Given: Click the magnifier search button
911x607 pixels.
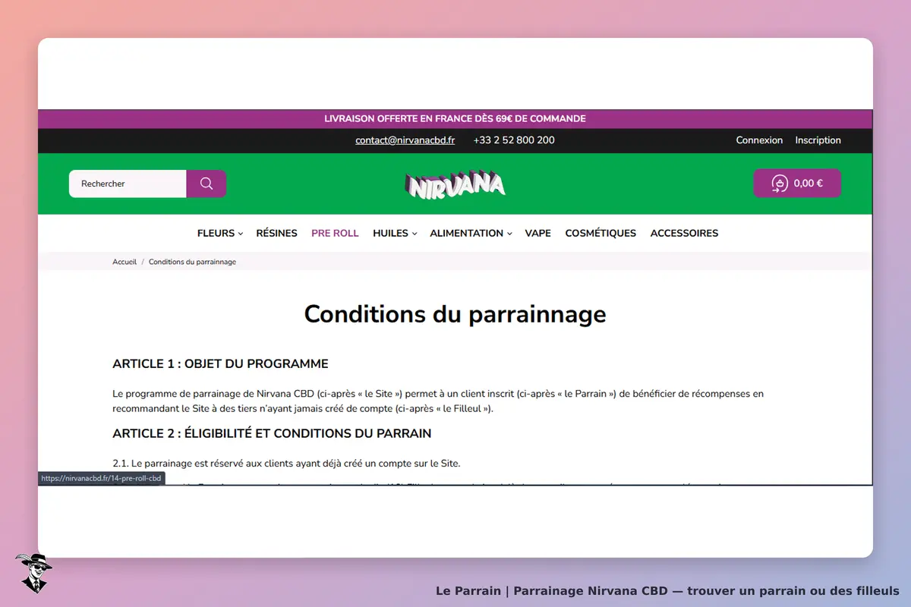Looking at the screenshot, I should pyautogui.click(x=206, y=184).
